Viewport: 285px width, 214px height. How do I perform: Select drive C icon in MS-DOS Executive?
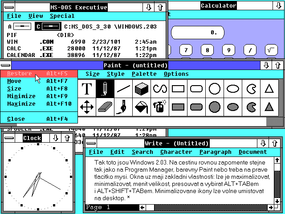(x=48, y=27)
